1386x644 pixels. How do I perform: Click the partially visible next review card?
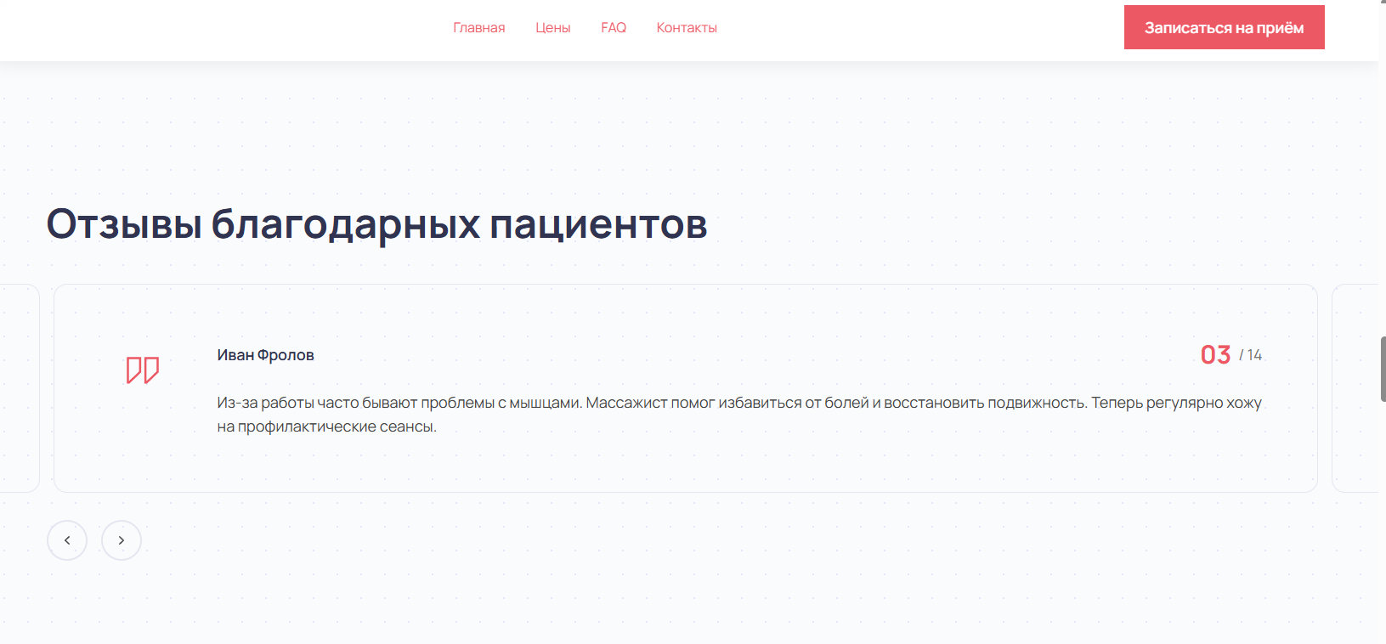pyautogui.click(x=1355, y=387)
